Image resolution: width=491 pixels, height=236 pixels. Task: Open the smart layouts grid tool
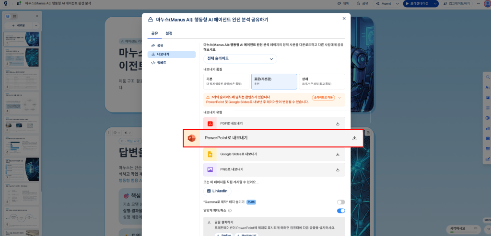(x=488, y=108)
